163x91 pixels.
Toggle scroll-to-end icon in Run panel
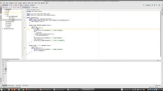point(6,69)
